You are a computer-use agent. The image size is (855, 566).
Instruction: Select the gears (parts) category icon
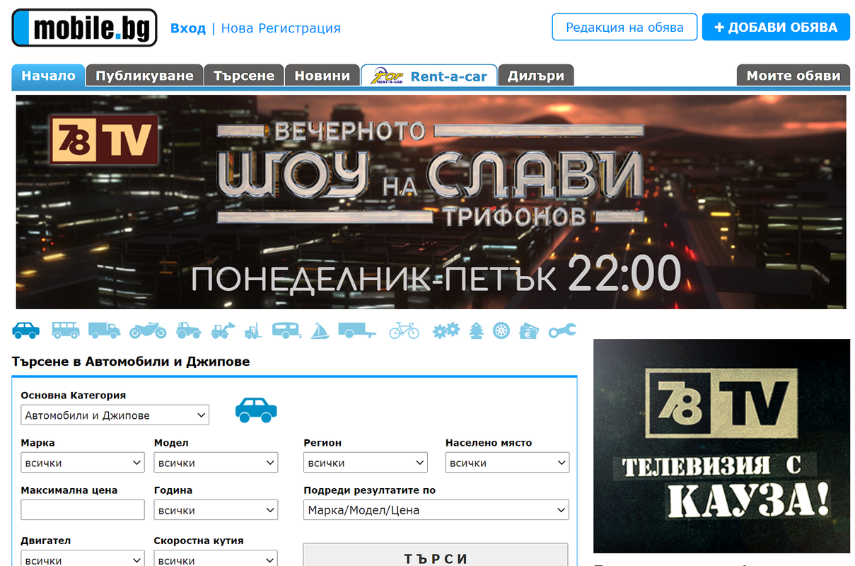(x=446, y=330)
